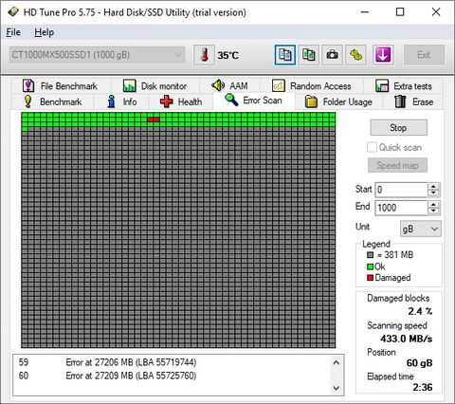Open the File menu

point(13,32)
